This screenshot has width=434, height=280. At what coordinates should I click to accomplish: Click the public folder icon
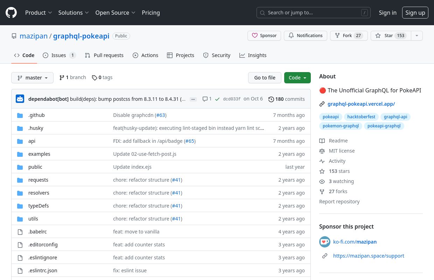tap(20, 167)
